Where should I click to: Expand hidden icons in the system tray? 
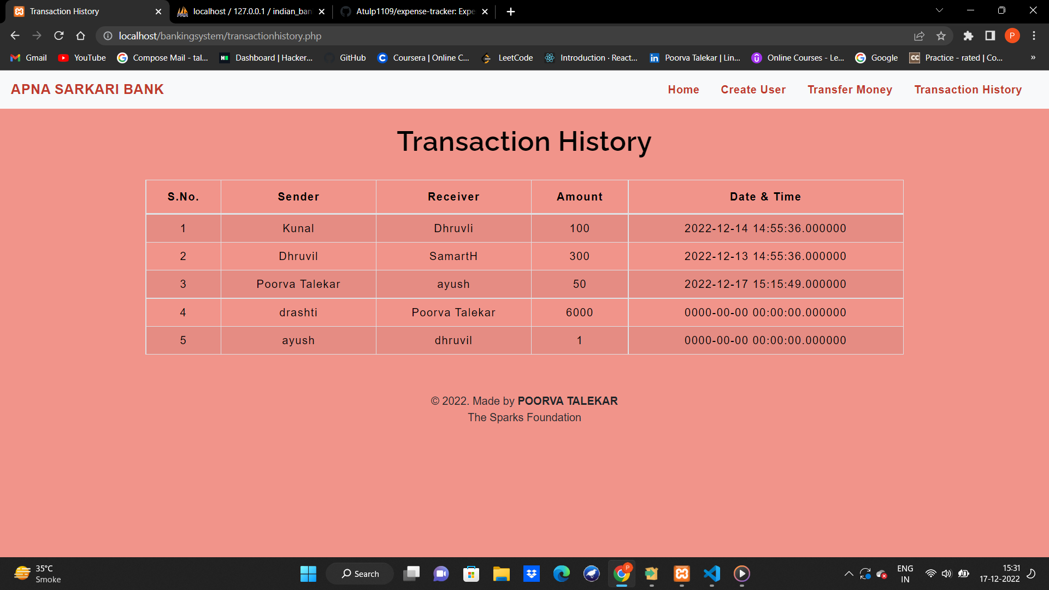(x=848, y=574)
